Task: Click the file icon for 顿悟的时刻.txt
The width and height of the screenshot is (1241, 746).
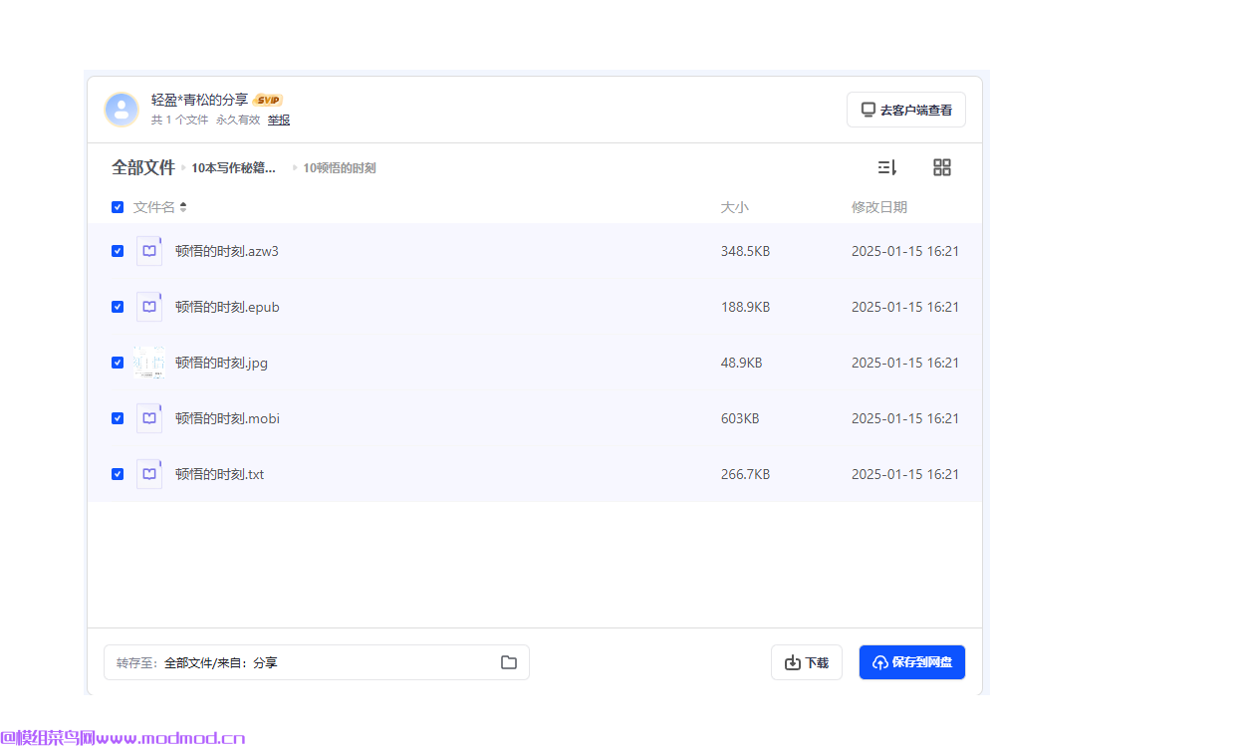Action: coord(149,474)
